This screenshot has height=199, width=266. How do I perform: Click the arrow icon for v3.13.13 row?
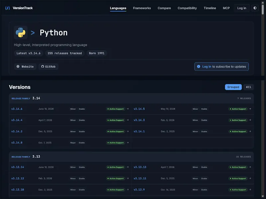coord(250,167)
